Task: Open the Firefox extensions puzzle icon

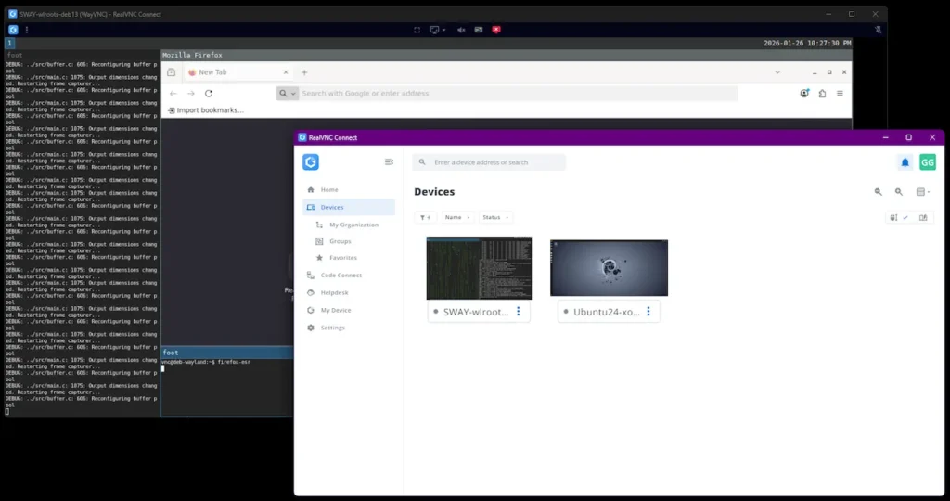Action: click(822, 94)
